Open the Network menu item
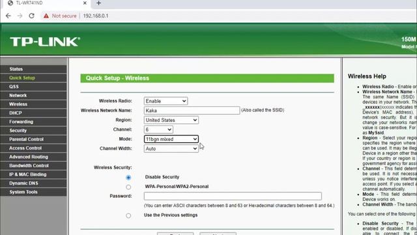 33,95
